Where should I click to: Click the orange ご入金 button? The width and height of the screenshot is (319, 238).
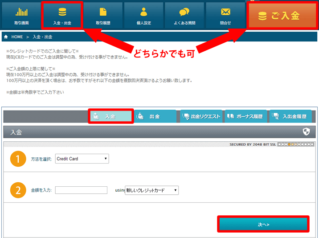[282, 16]
